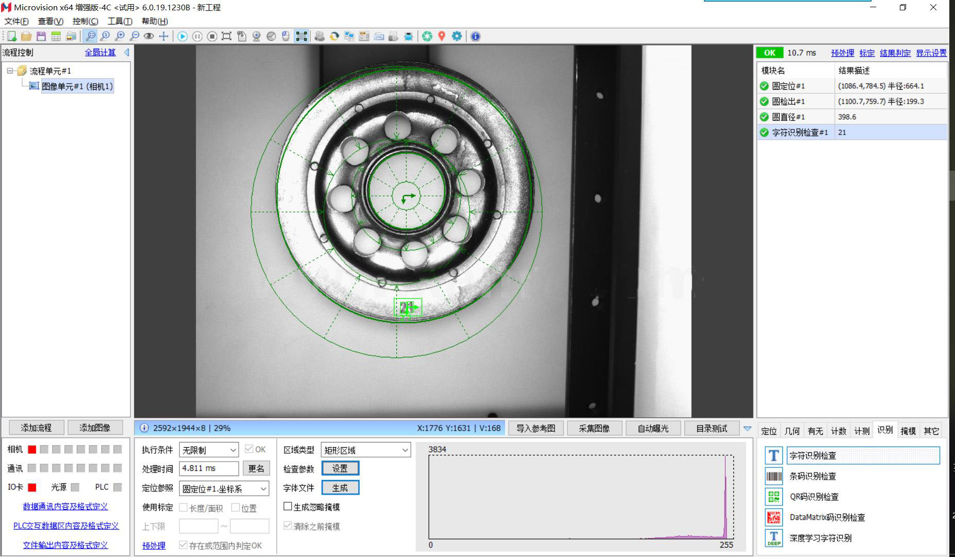Click the blue crosshair toolbar icon

[163, 36]
